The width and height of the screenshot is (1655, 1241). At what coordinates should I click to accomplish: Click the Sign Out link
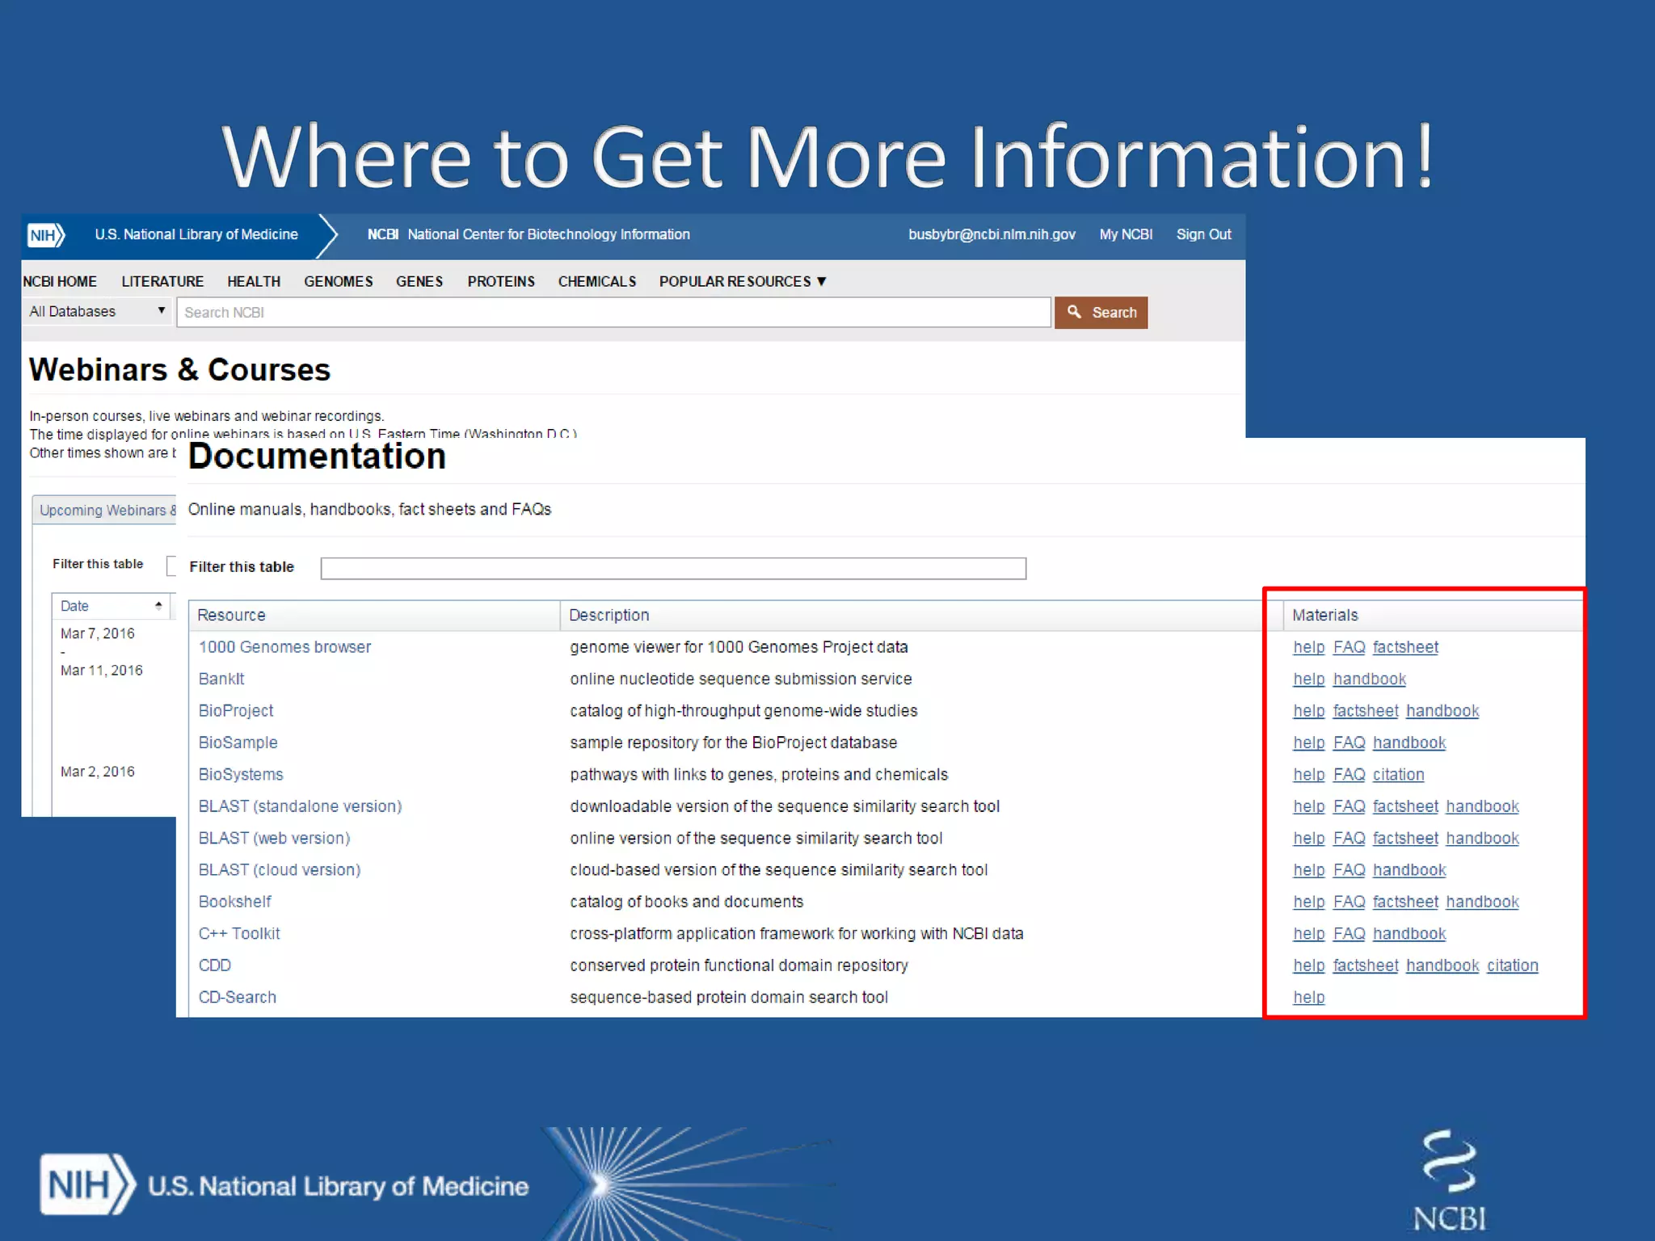click(1203, 235)
